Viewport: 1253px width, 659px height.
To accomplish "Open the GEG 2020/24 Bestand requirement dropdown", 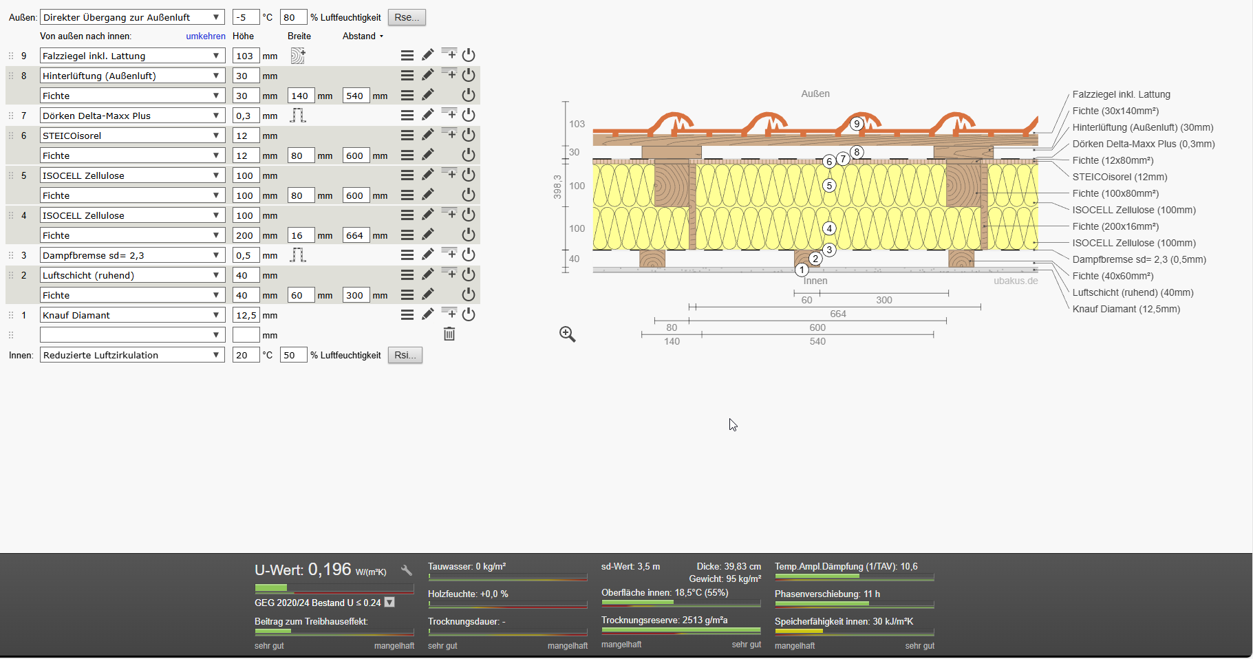I will (x=389, y=603).
